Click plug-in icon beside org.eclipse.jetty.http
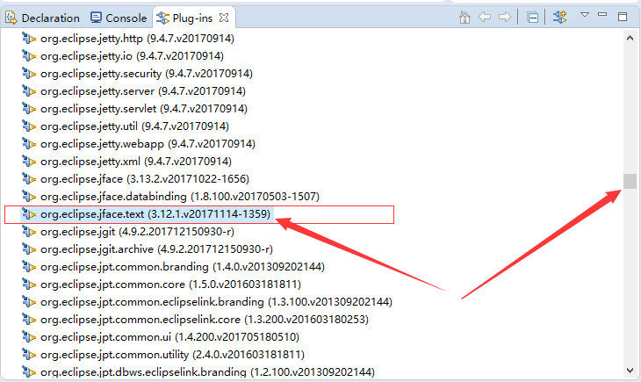This screenshot has height=382, width=641. point(29,39)
